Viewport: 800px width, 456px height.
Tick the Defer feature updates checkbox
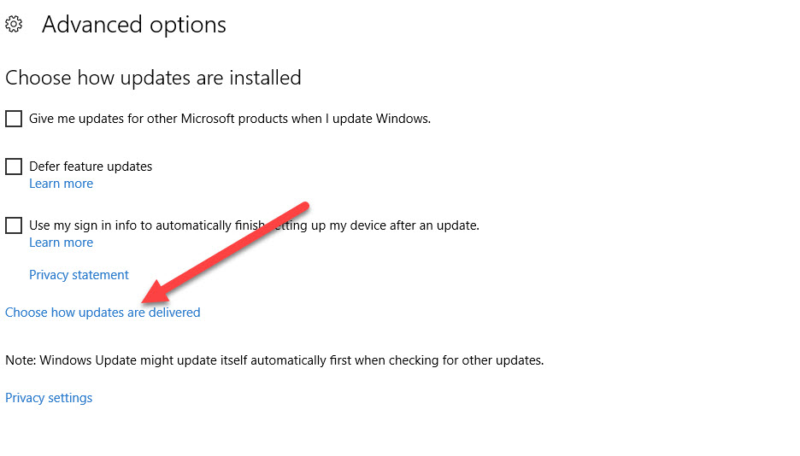point(14,167)
